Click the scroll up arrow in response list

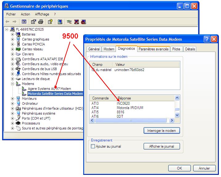177,98
